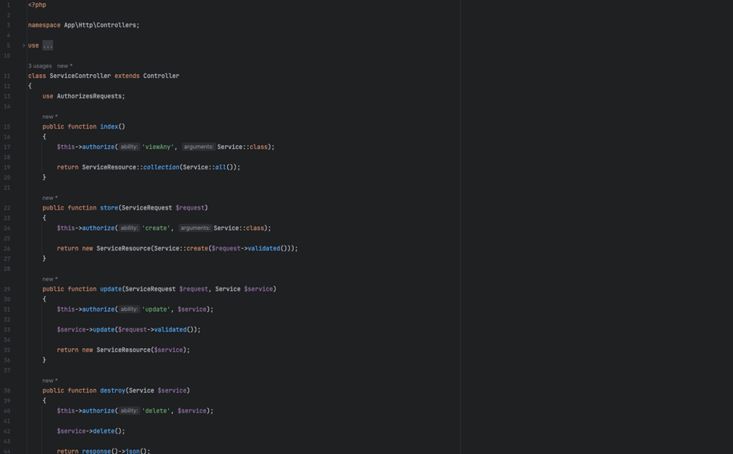
Task: Open the '3 usages' inlay hint
Action: (39, 66)
